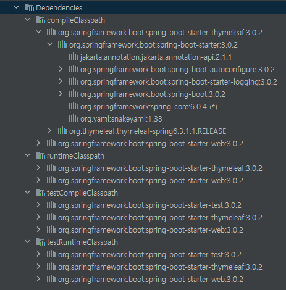Click library icon of org.yaml:snakeyaml:1.33

point(74,118)
